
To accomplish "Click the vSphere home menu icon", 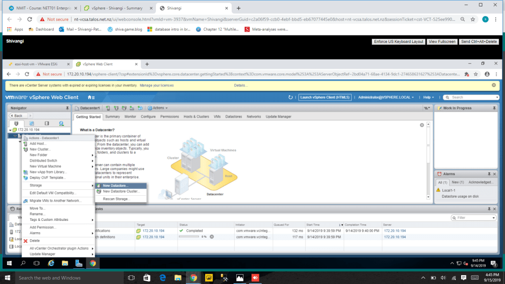I will [x=90, y=98].
